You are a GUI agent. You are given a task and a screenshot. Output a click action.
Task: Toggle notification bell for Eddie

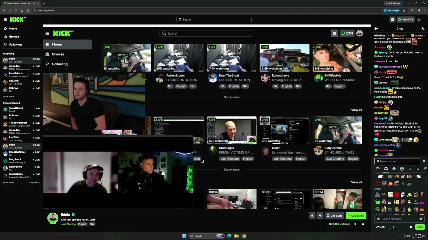point(312,216)
